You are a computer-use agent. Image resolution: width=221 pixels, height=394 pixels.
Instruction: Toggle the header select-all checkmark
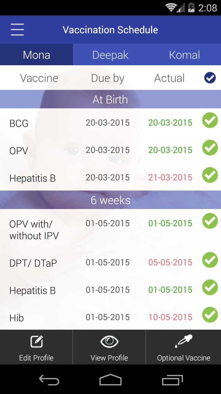[x=210, y=78]
